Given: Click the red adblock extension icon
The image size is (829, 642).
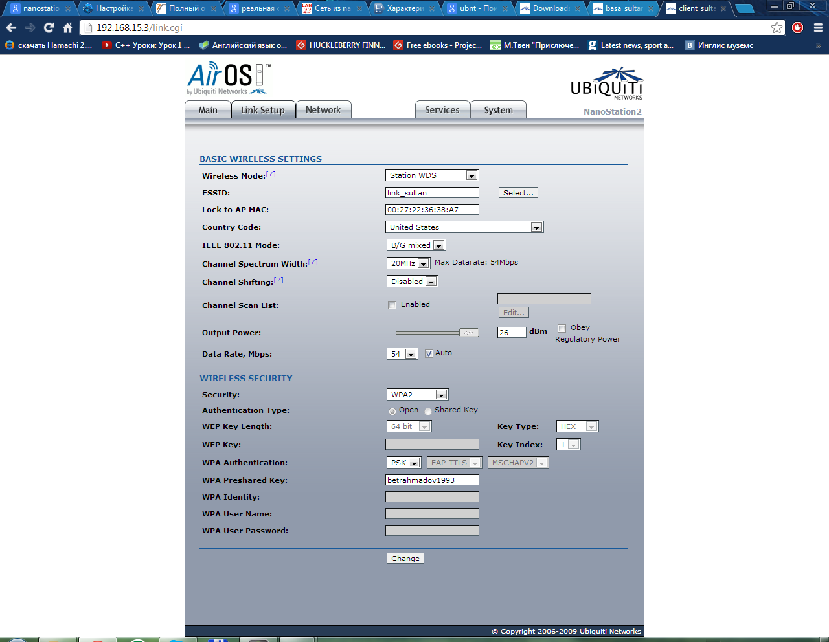Looking at the screenshot, I should (x=798, y=28).
